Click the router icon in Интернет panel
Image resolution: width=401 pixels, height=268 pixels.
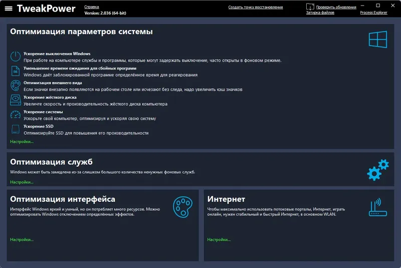pyautogui.click(x=378, y=207)
